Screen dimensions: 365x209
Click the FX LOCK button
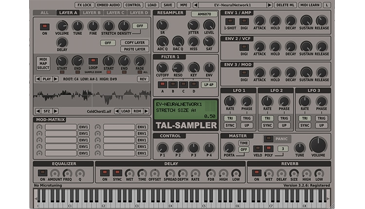(x=85, y=5)
